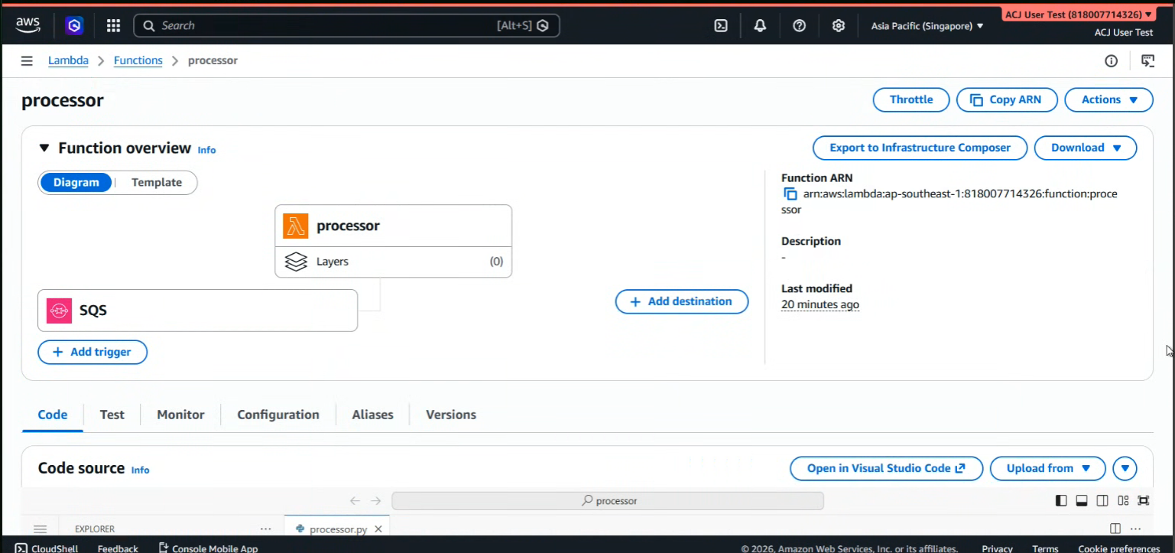
Task: Click Open in Visual Studio Code
Action: (886, 469)
